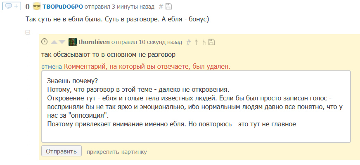Click the '10 секунд назад' timestamp text
This screenshot has width=360, height=165.
coord(160,42)
